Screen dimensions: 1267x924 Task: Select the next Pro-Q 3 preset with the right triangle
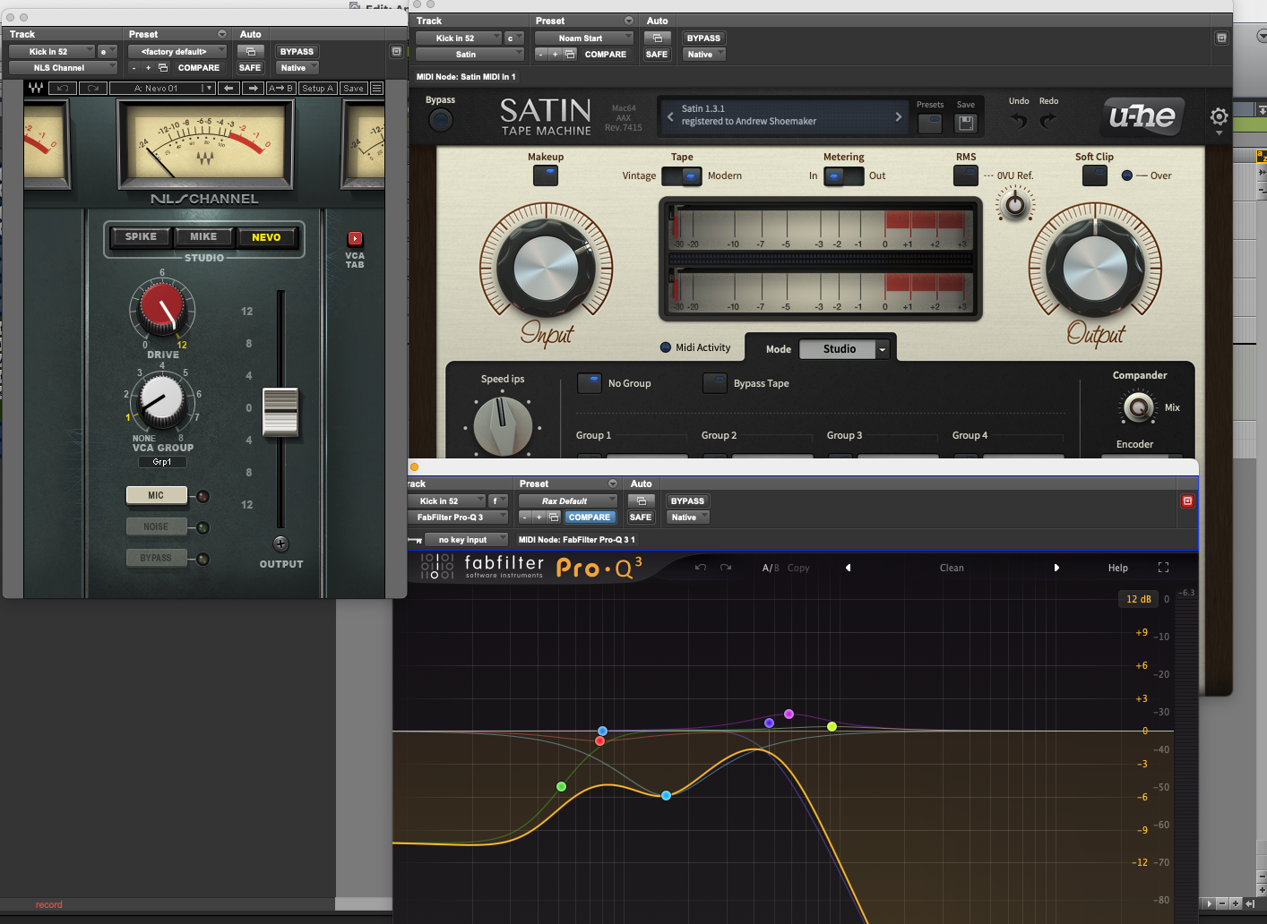click(1056, 568)
